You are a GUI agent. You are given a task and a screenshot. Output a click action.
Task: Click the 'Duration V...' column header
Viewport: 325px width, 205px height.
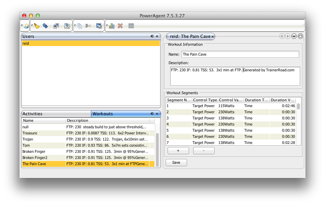click(282, 100)
